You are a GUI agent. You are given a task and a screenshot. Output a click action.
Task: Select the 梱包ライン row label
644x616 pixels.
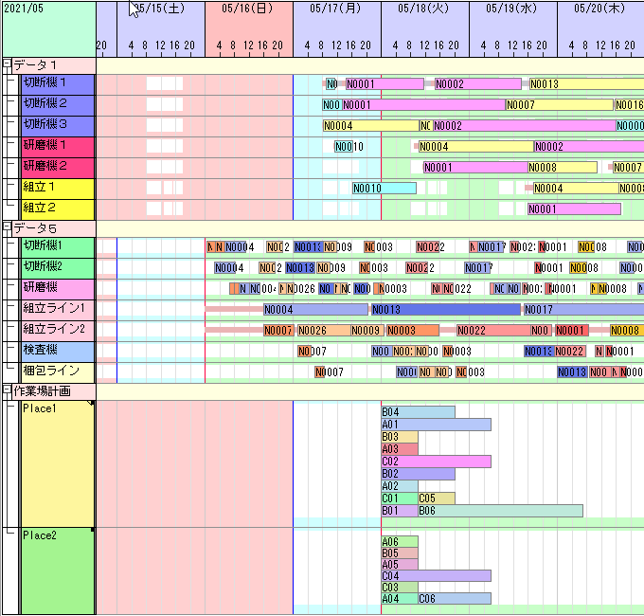coord(57,371)
